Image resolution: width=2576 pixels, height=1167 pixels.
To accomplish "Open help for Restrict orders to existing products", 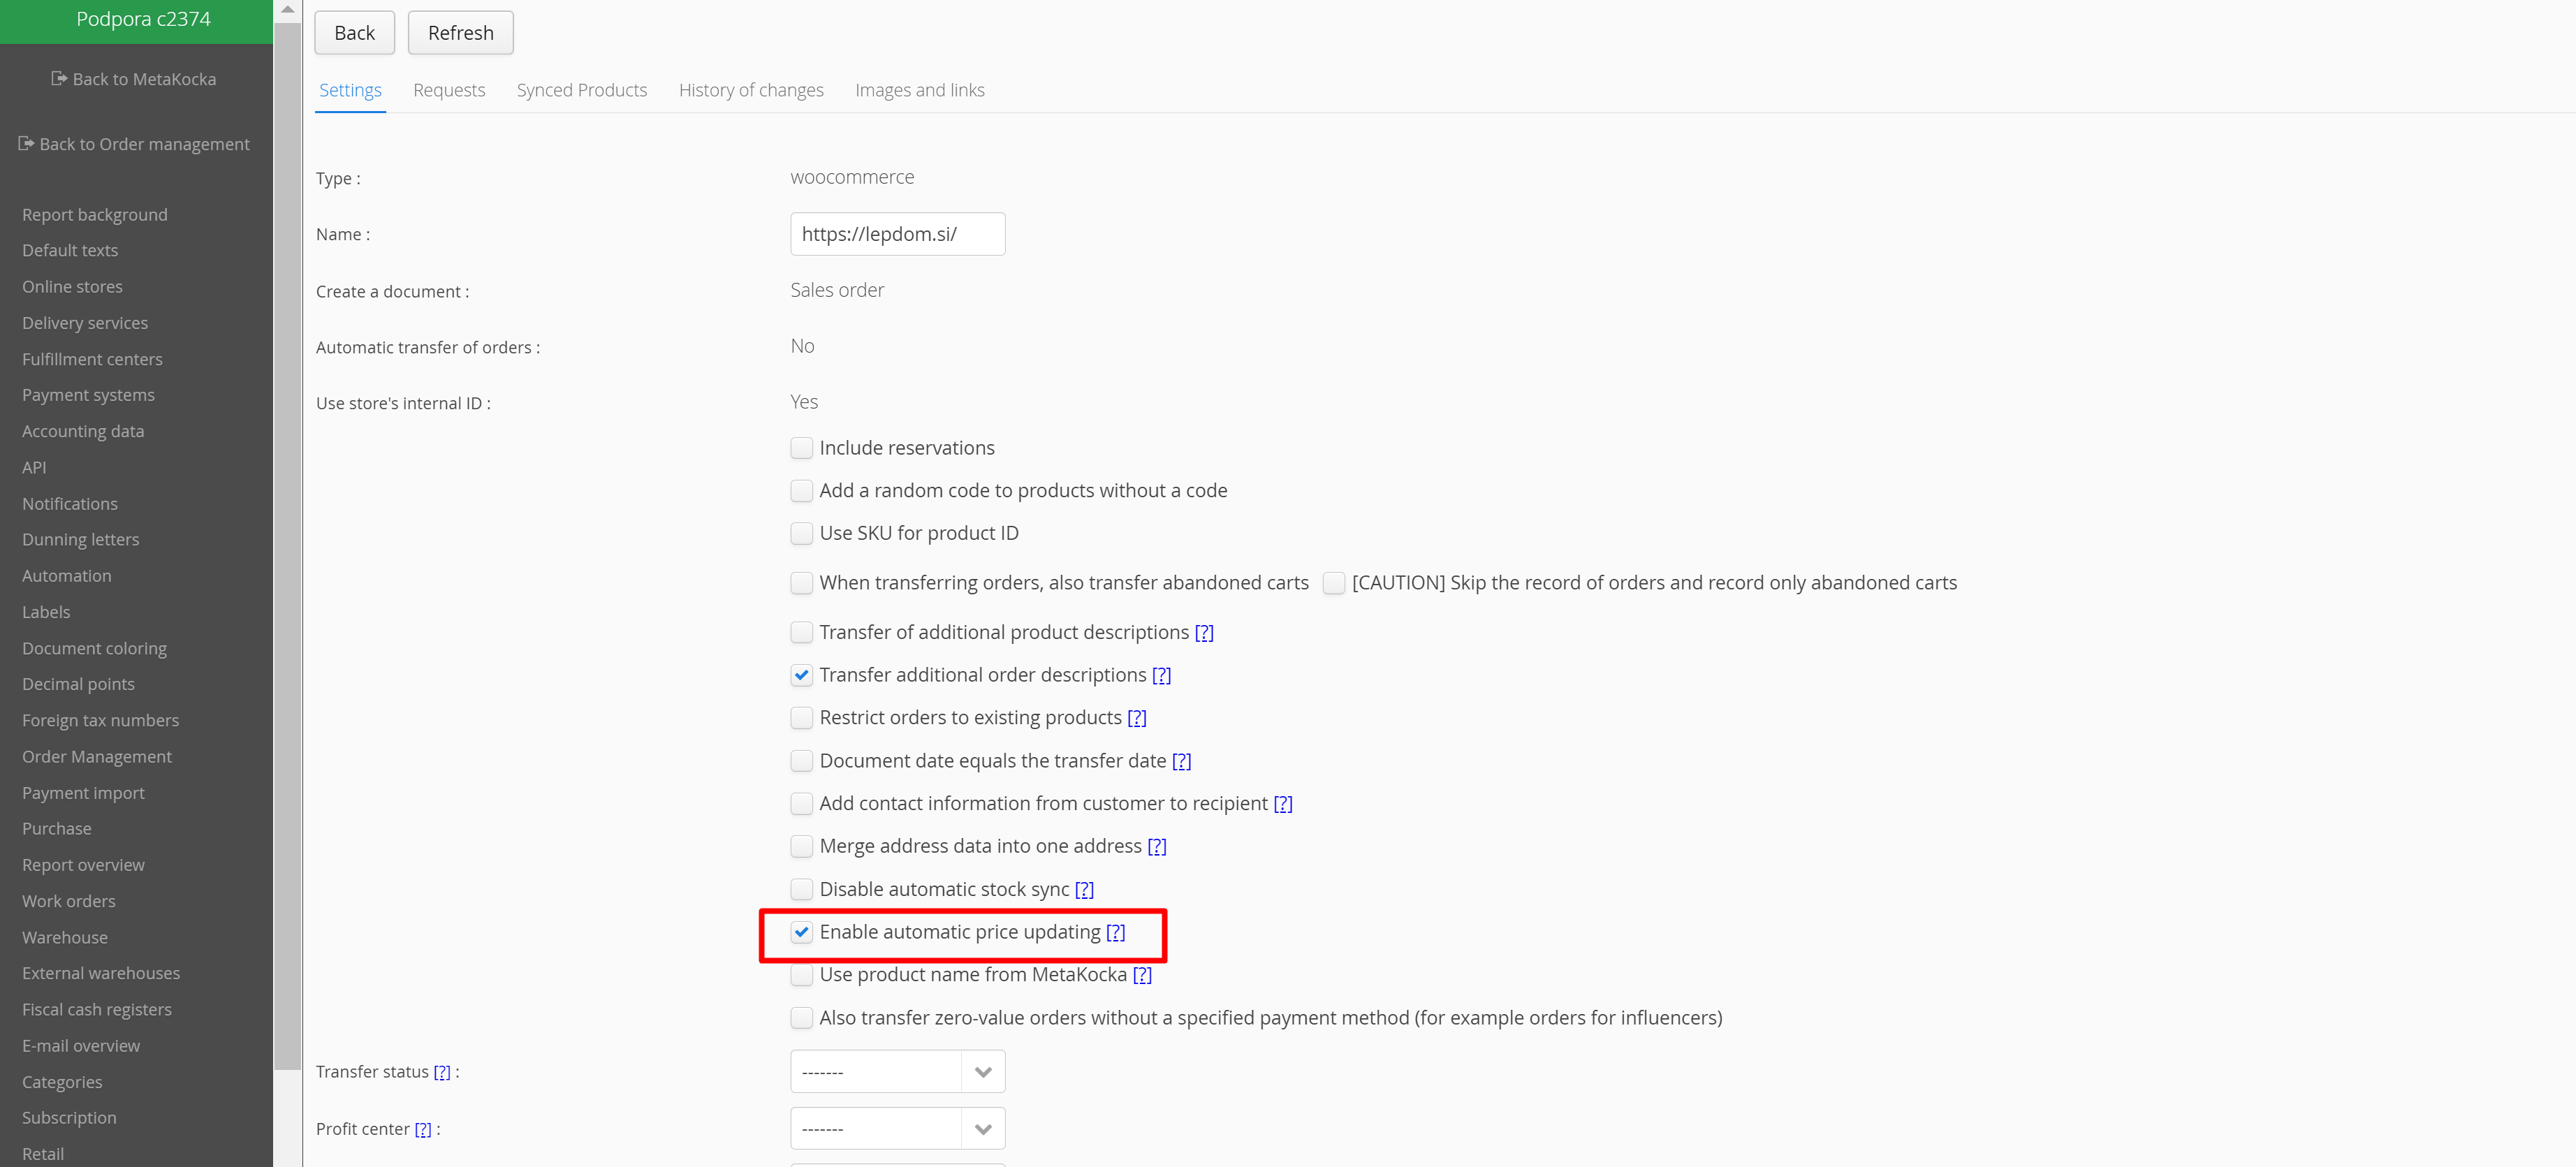I will point(1137,718).
